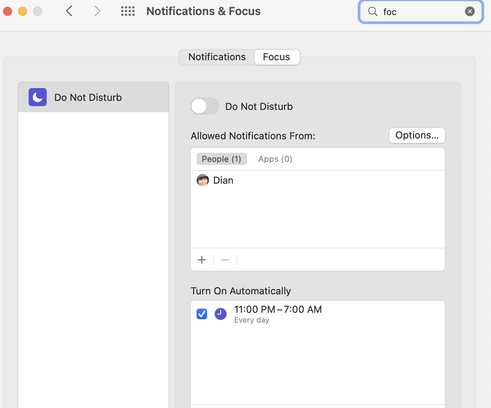Click Dian's contact avatar

(x=203, y=180)
